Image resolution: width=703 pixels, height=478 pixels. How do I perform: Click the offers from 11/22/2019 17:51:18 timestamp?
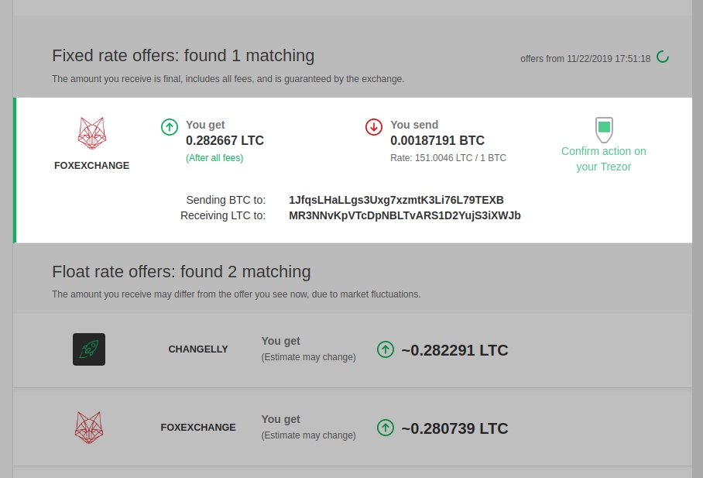(585, 59)
